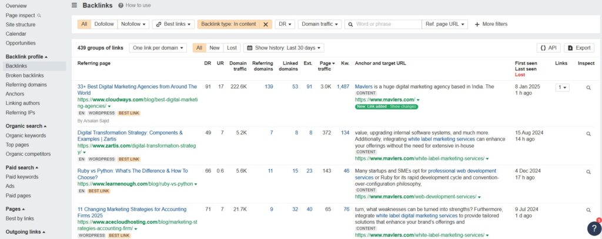This screenshot has height=239, width=602.
Task: Open the help chat bubble icon
Action: [x=594, y=228]
